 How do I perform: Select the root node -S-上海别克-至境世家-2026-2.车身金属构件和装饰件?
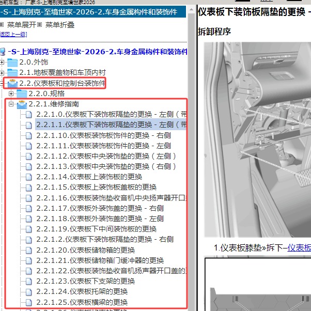[98, 52]
